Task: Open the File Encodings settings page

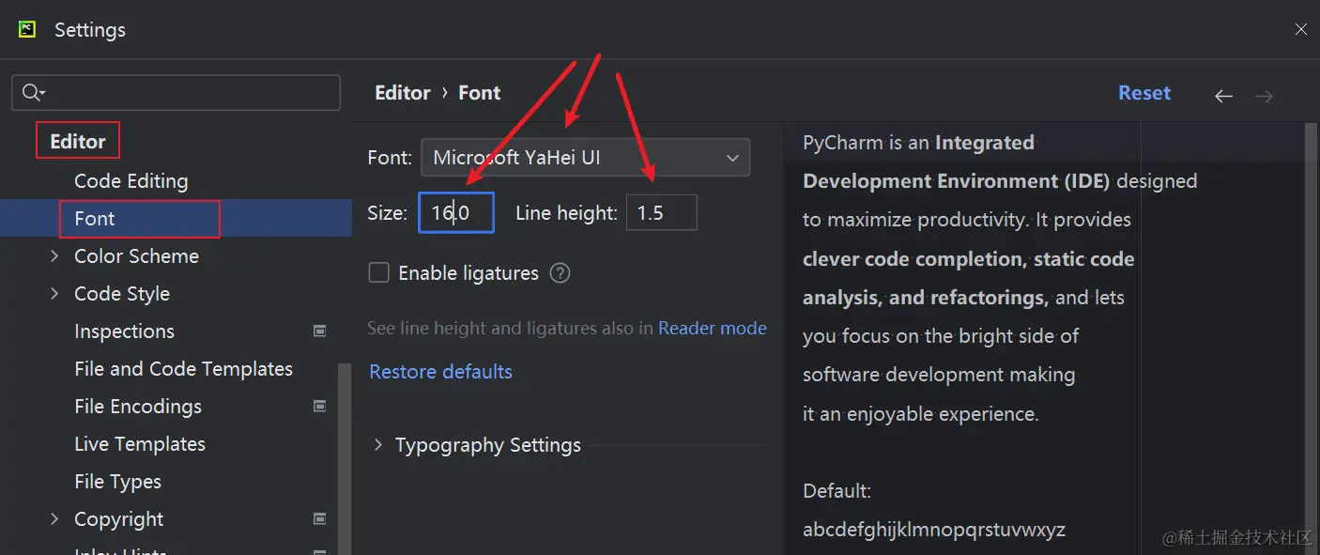Action: click(x=138, y=407)
